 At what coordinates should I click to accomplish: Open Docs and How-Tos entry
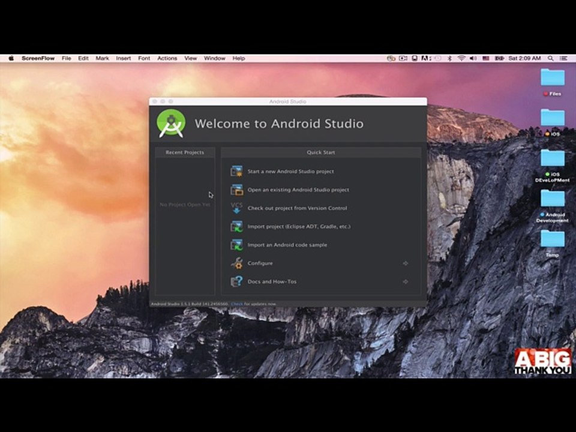point(272,281)
